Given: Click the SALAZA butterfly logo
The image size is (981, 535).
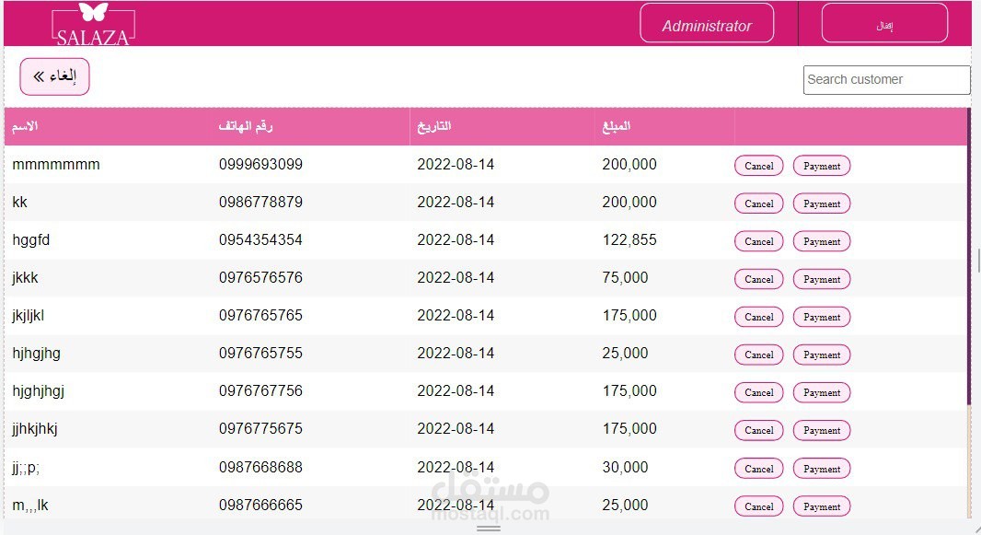Looking at the screenshot, I should 93,25.
